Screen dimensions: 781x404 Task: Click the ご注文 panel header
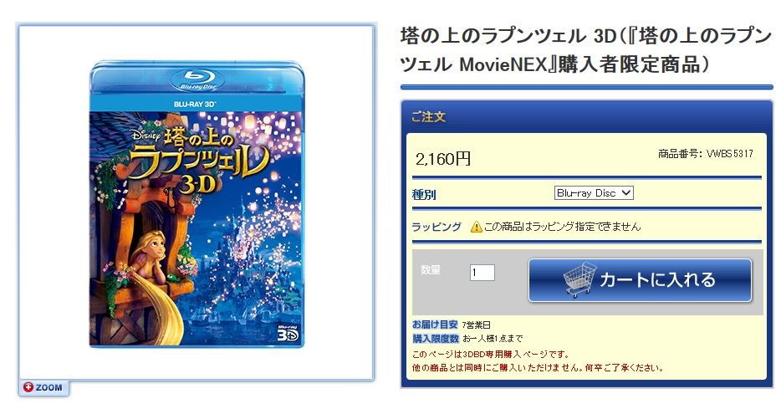pos(587,117)
